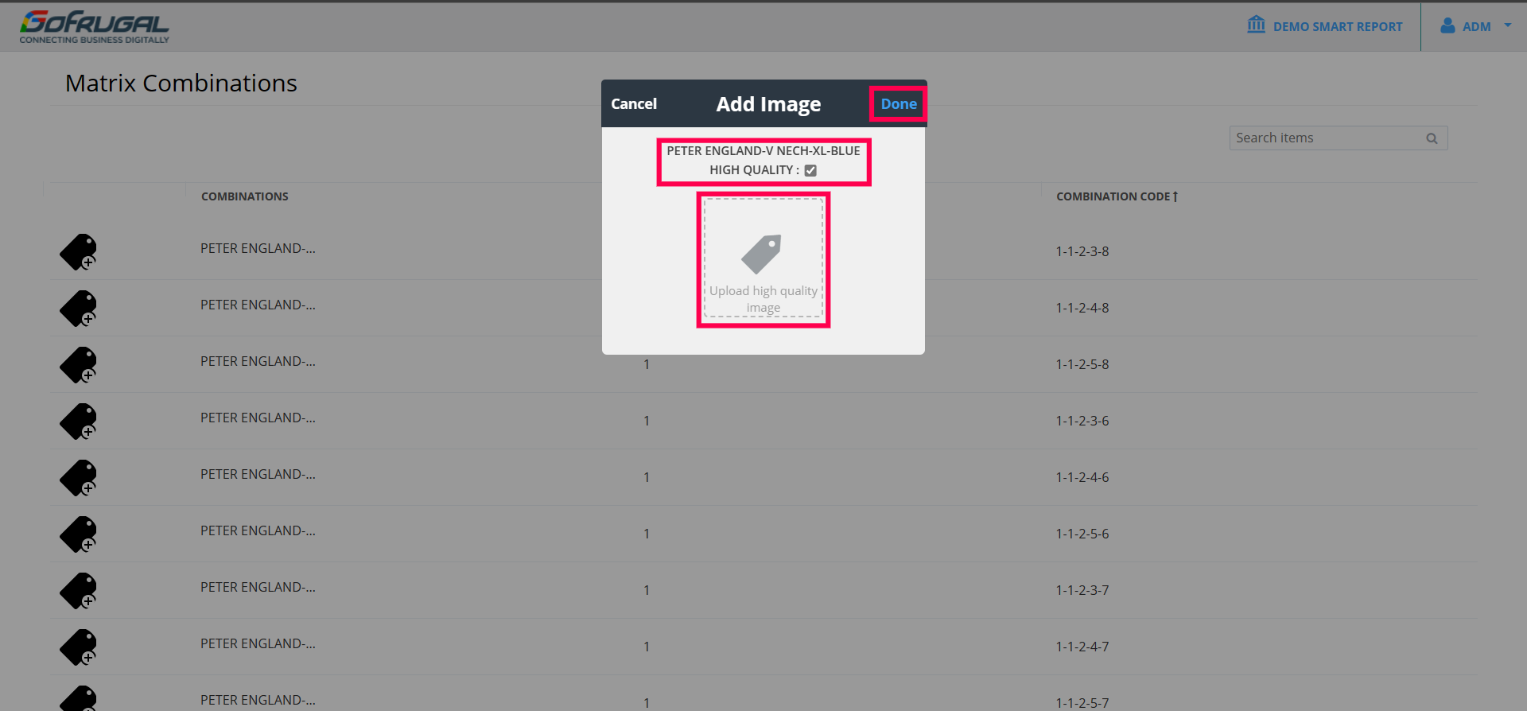Click the PETER ENGLAND-V NECH-XL-BLUE dialog label
Viewport: 1527px width, 711px height.
click(763, 151)
